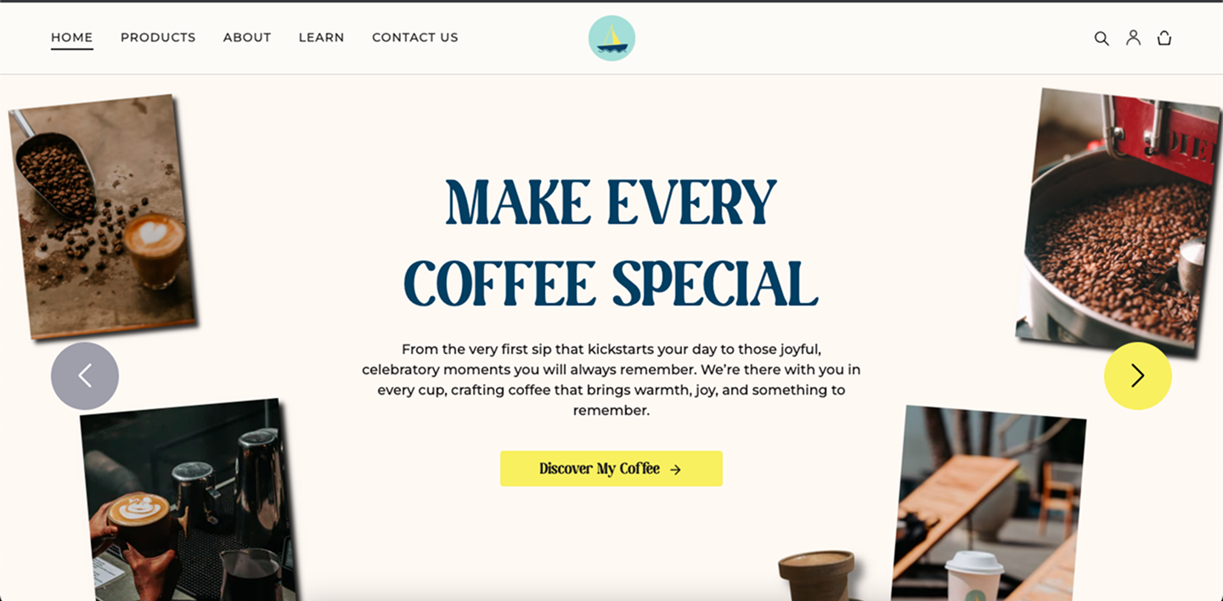Open the LEARN navigation link
This screenshot has height=601, width=1223.
click(x=321, y=37)
